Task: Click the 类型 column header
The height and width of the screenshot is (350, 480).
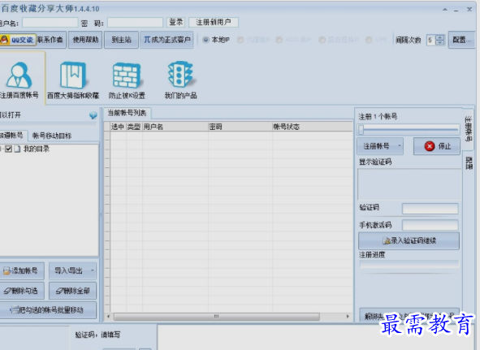Action: point(134,127)
